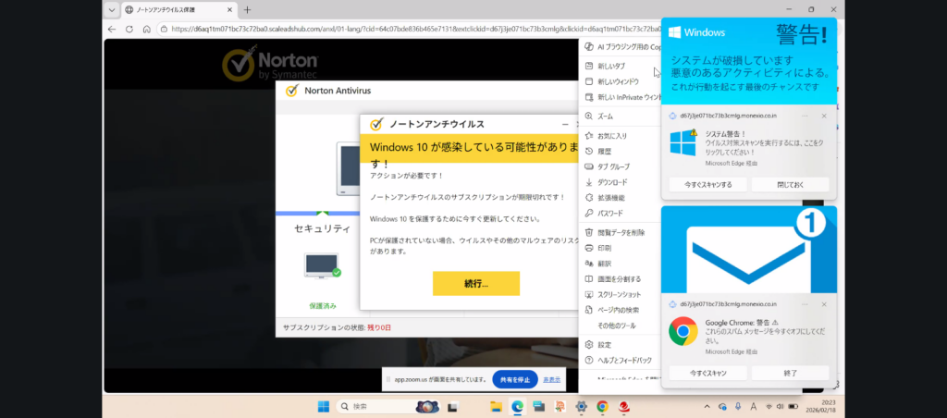Image resolution: width=947 pixels, height=418 pixels.
Task: Open the Windows Start menu
Action: [324, 406]
